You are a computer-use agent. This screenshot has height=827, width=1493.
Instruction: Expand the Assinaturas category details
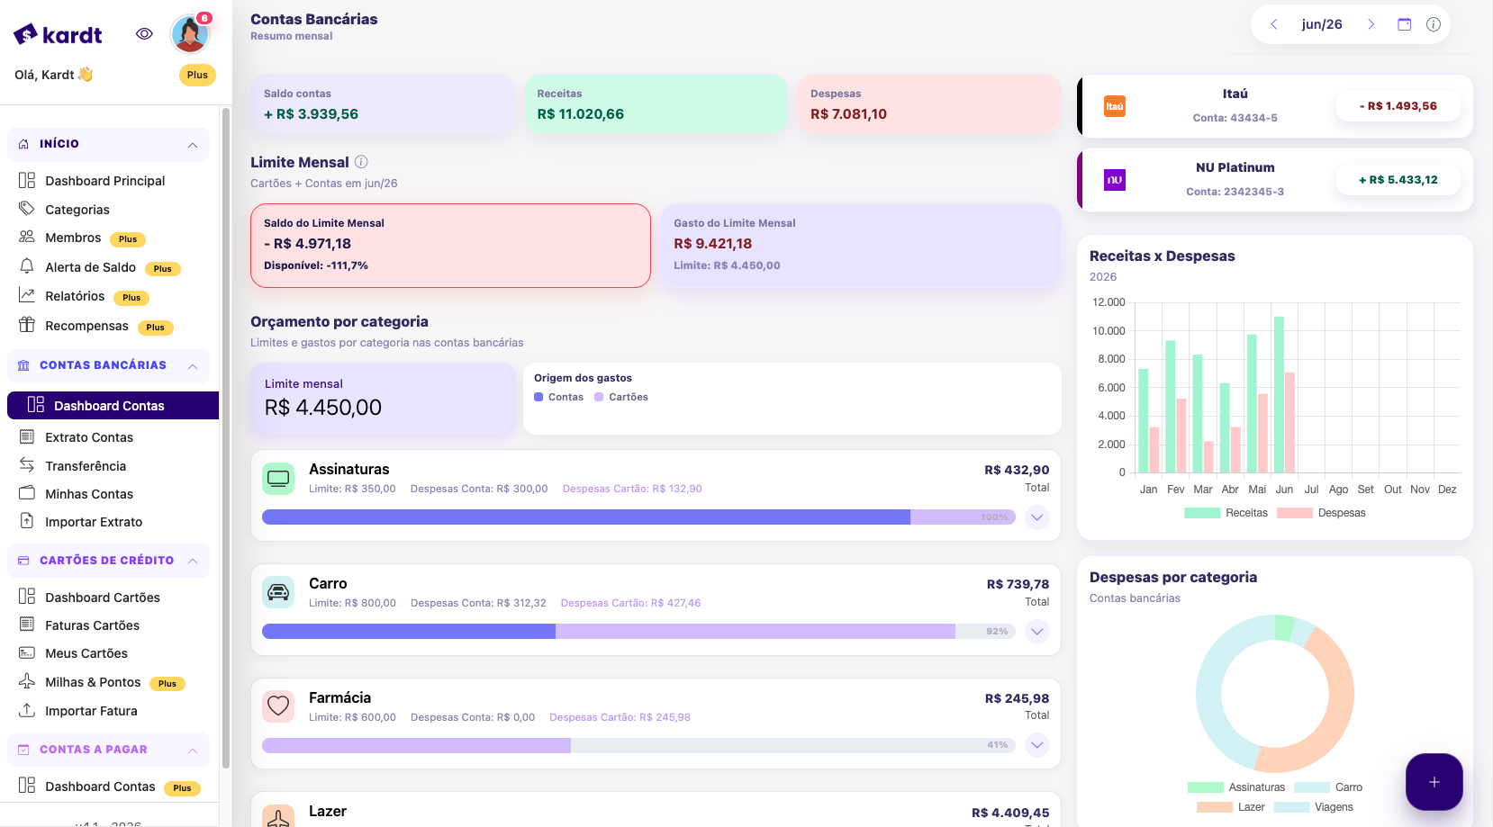point(1037,517)
